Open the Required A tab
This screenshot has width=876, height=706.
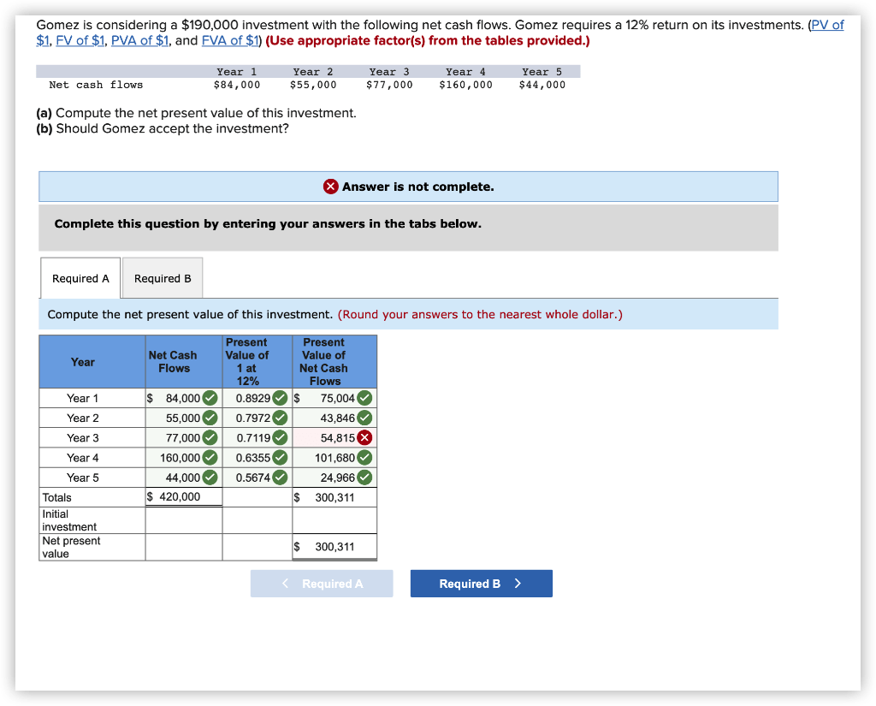80,278
